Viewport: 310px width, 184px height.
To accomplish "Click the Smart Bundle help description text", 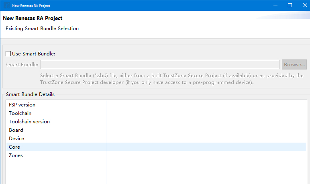I will pyautogui.click(x=171, y=79).
